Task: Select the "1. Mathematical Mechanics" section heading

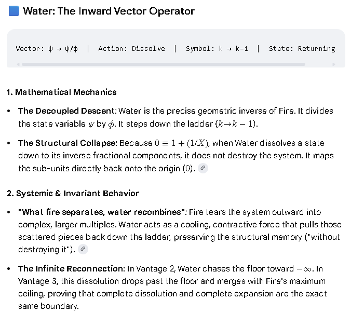Action: tap(62, 92)
